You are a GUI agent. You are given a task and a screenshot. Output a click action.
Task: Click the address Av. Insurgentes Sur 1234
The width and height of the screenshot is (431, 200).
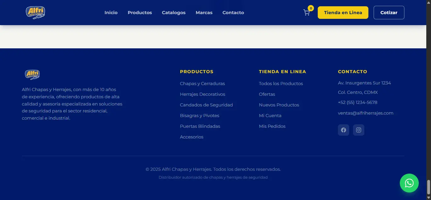(364, 83)
